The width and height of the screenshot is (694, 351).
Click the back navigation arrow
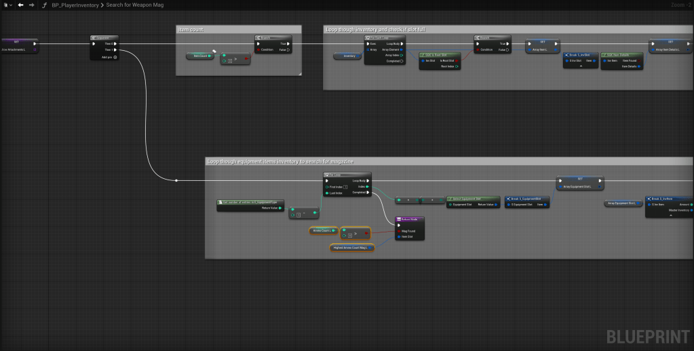click(x=20, y=5)
